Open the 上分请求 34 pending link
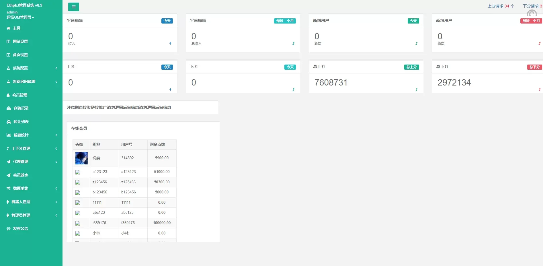Image resolution: width=543 pixels, height=266 pixels. click(501, 6)
